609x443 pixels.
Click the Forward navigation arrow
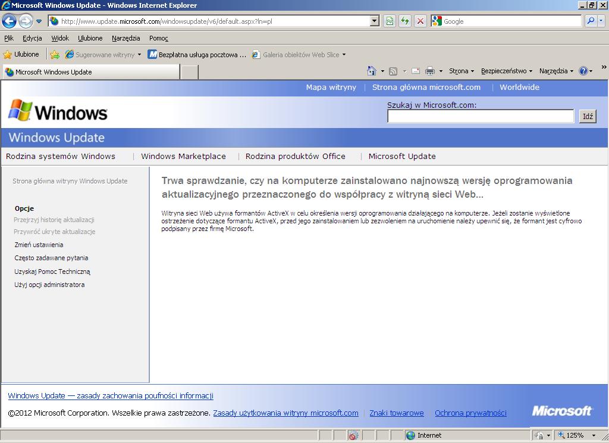[26, 21]
